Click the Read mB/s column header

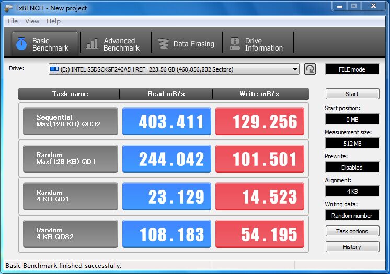pyautogui.click(x=166, y=94)
